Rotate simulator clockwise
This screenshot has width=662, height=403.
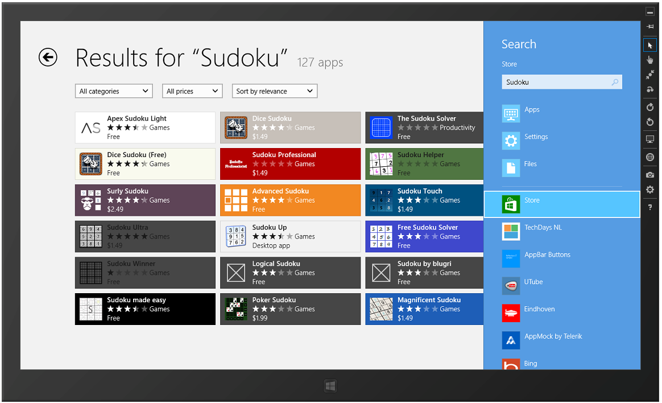coord(649,107)
